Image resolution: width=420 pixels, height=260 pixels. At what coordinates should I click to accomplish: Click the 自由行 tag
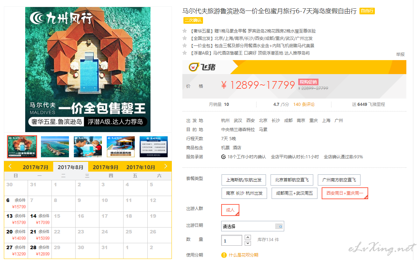click(367, 11)
